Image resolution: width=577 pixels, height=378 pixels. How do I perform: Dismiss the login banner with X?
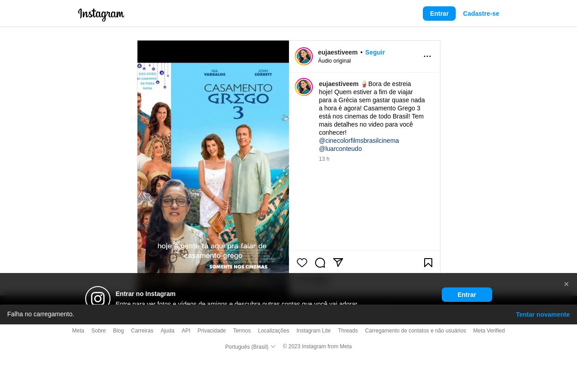[x=566, y=284]
